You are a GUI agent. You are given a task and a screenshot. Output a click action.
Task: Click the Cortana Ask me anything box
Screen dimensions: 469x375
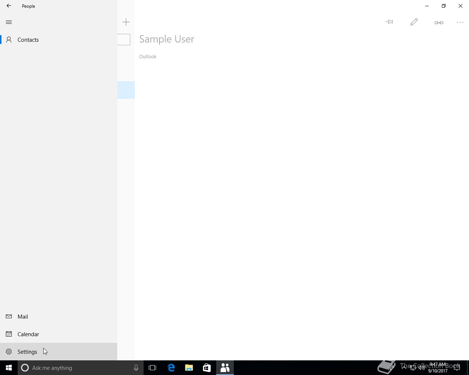[x=80, y=368]
